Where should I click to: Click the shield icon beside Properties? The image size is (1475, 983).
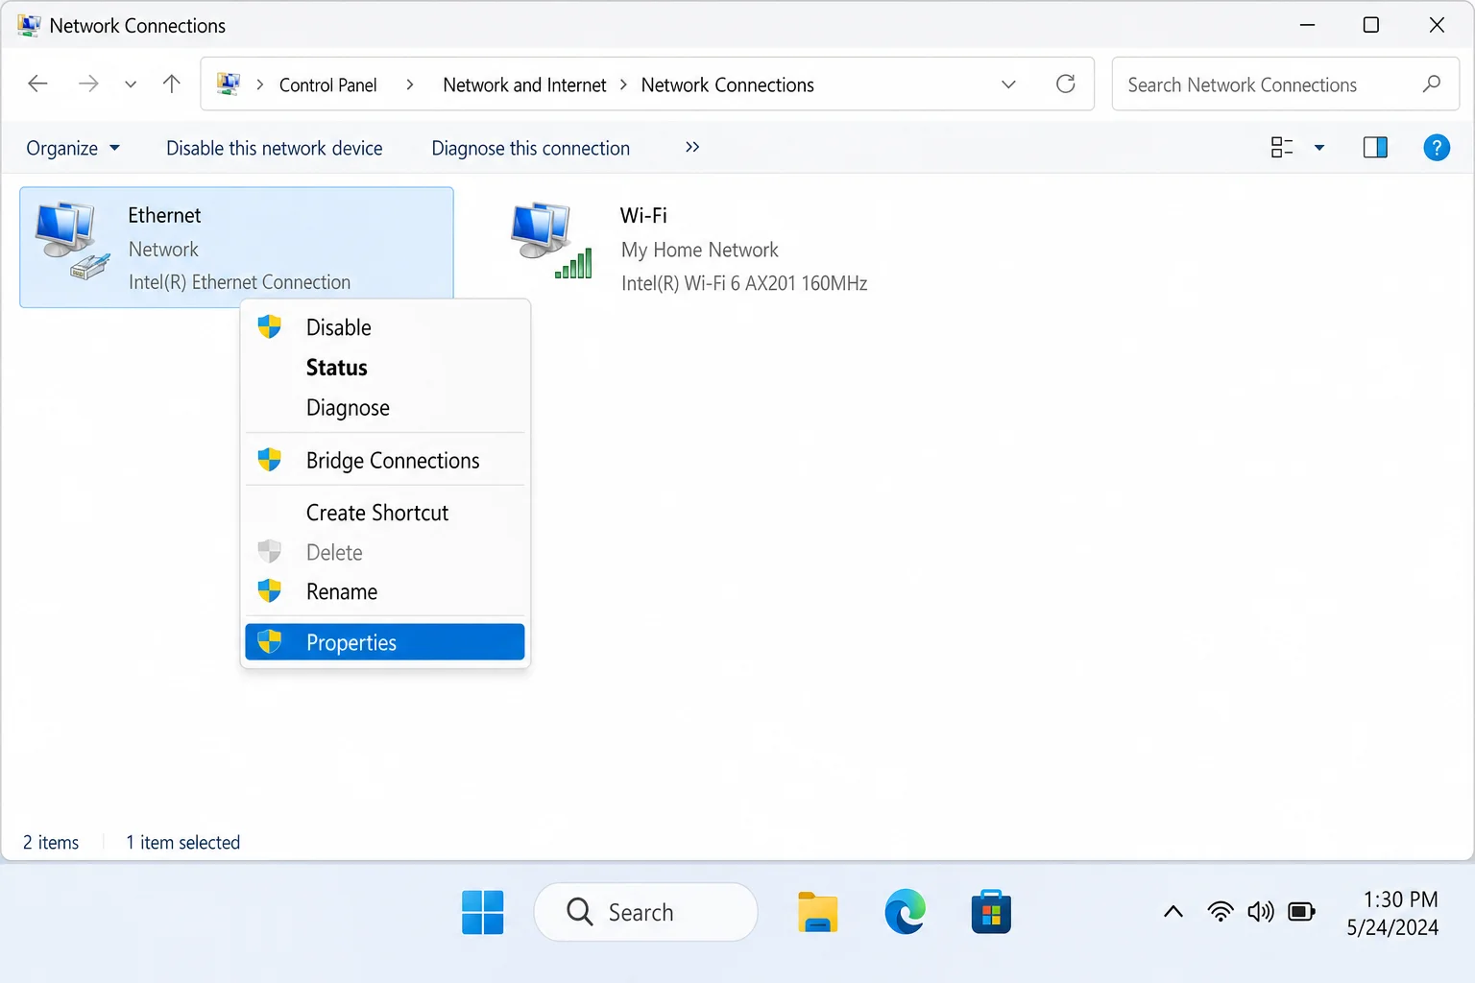tap(269, 641)
